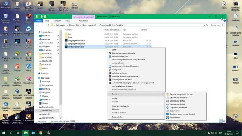
Task: Expand the Enviar a submenu
Action: click(136, 94)
